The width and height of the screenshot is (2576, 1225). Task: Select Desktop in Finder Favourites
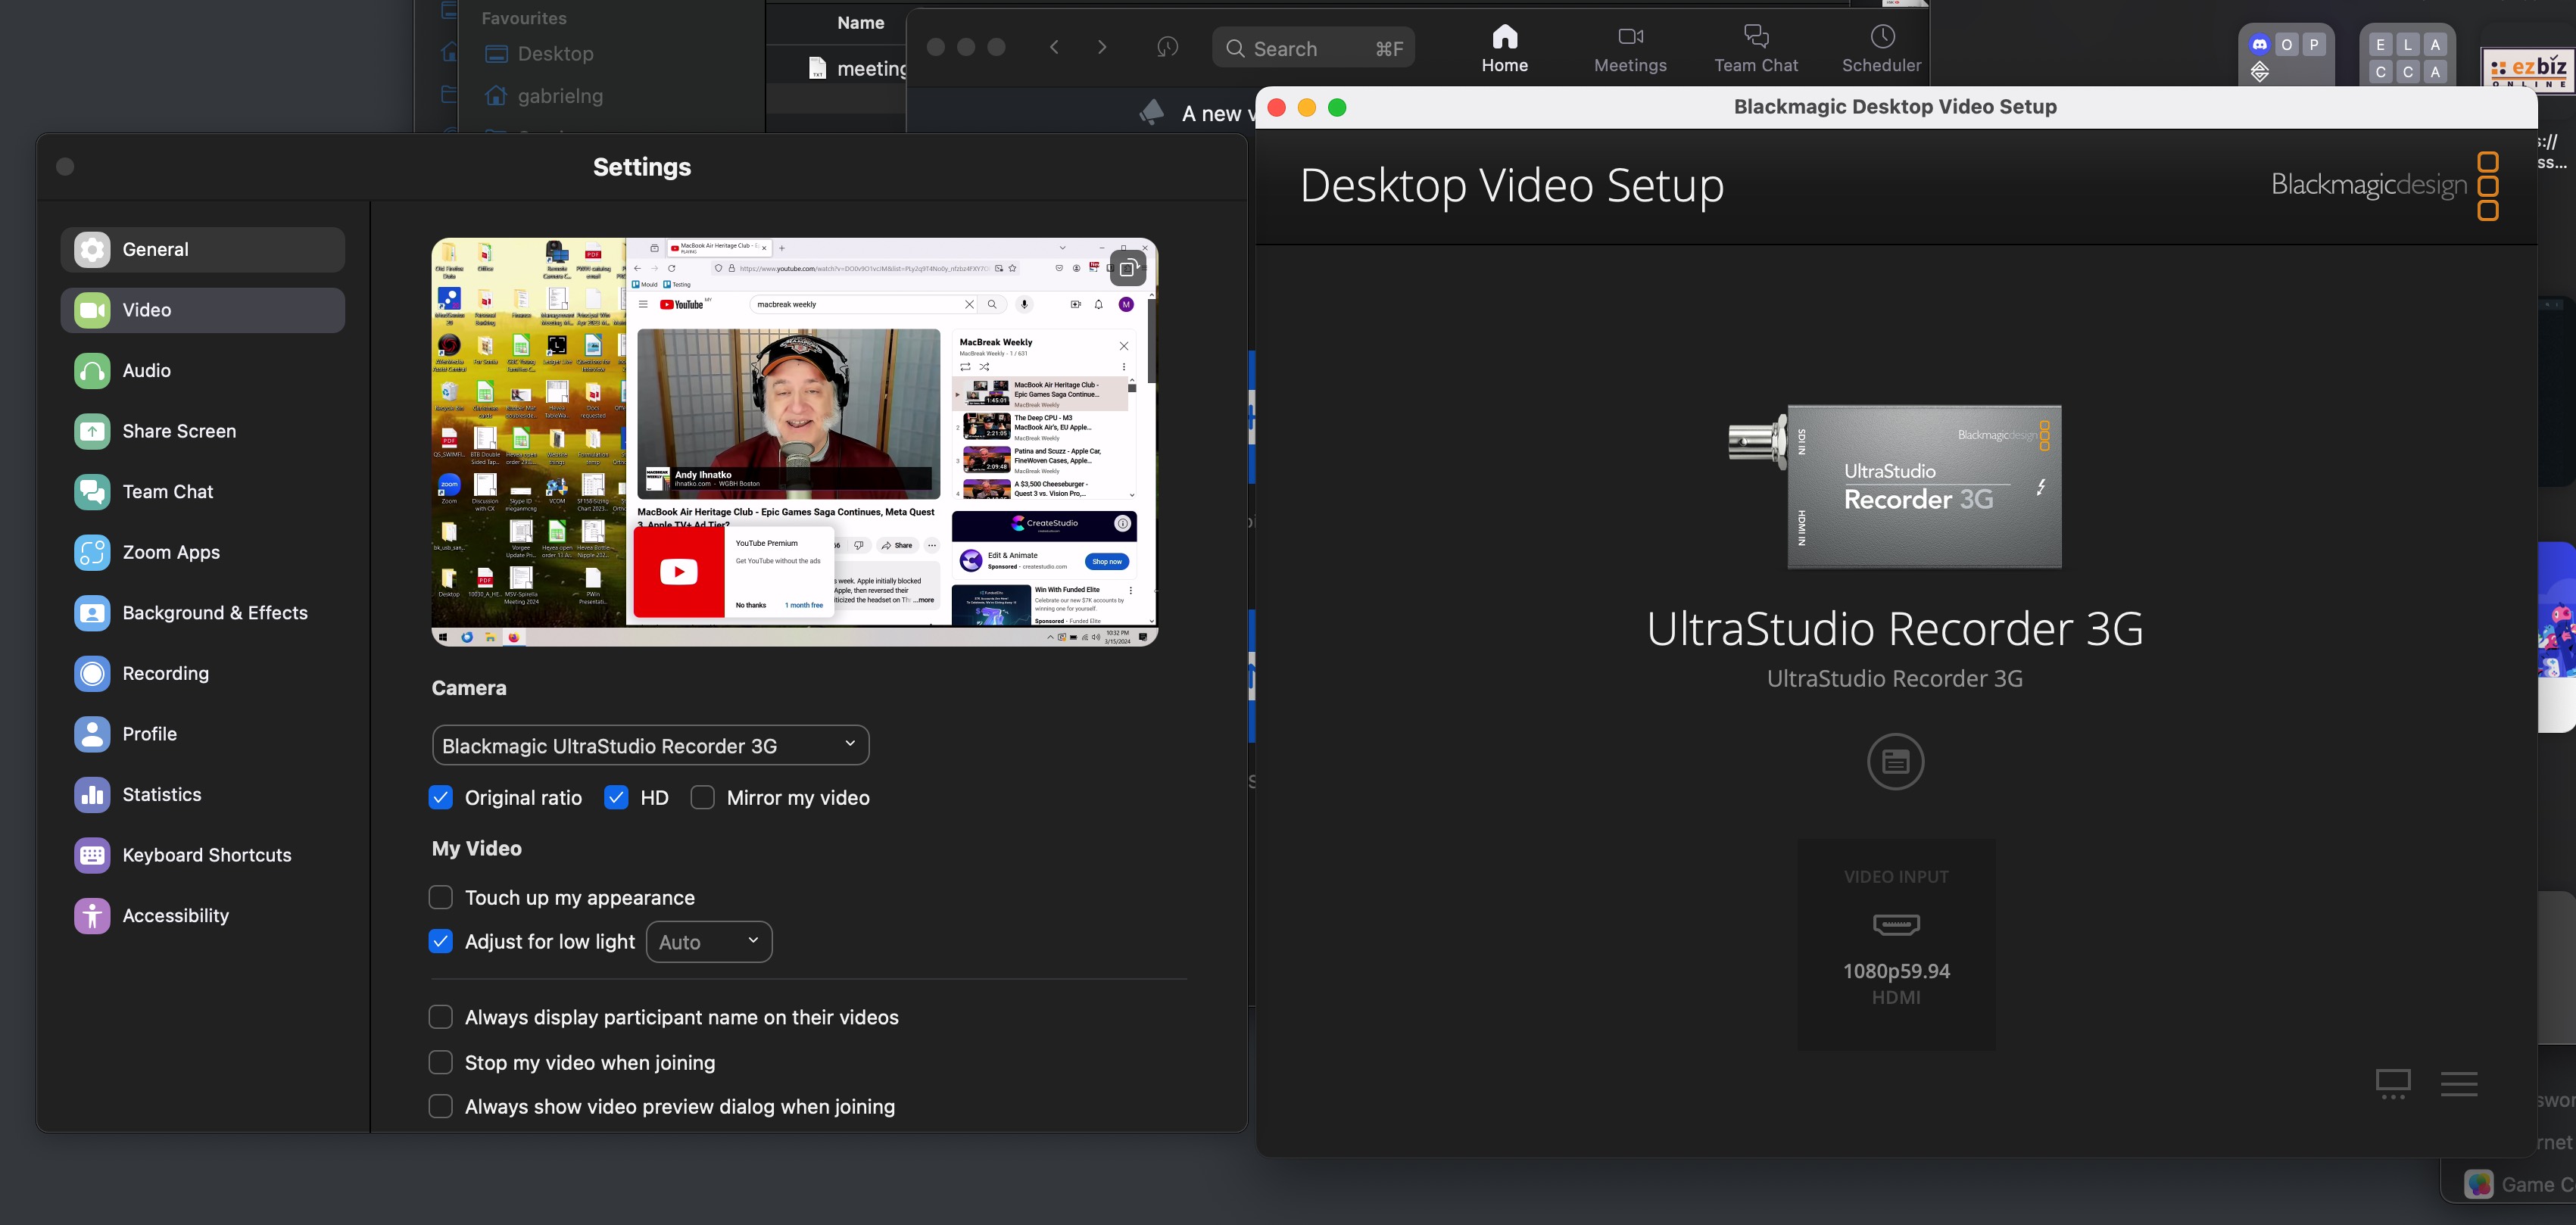point(539,54)
